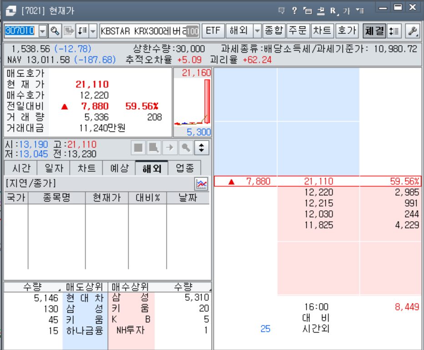The width and height of the screenshot is (424, 350).
Task: Click the up-down arrows expand icon
Action: tap(202, 147)
